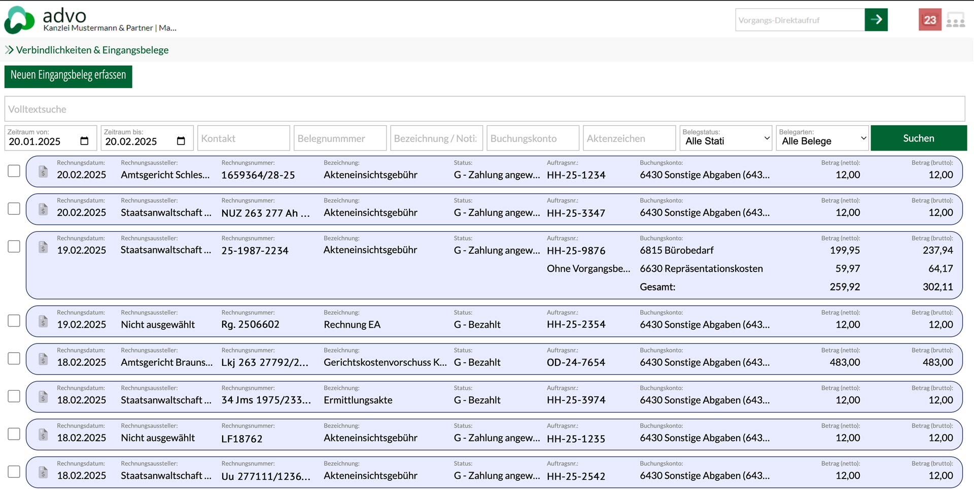Image resolution: width=974 pixels, height=489 pixels.
Task: Open the Belegarten dropdown
Action: point(822,138)
